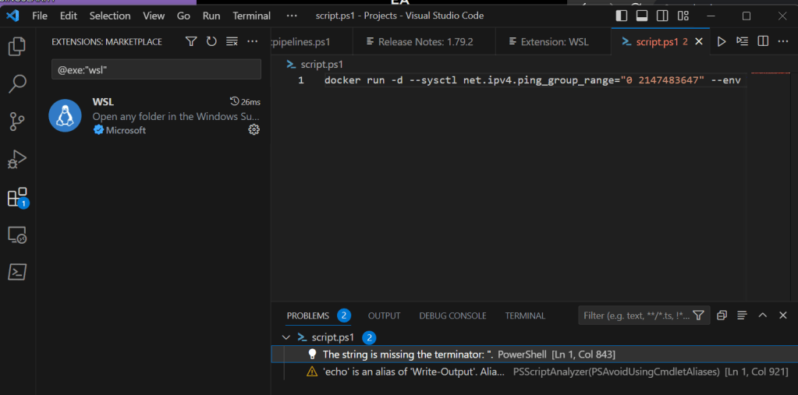Toggle primary side bar layout
Image resolution: width=798 pixels, height=395 pixels.
tap(622, 16)
